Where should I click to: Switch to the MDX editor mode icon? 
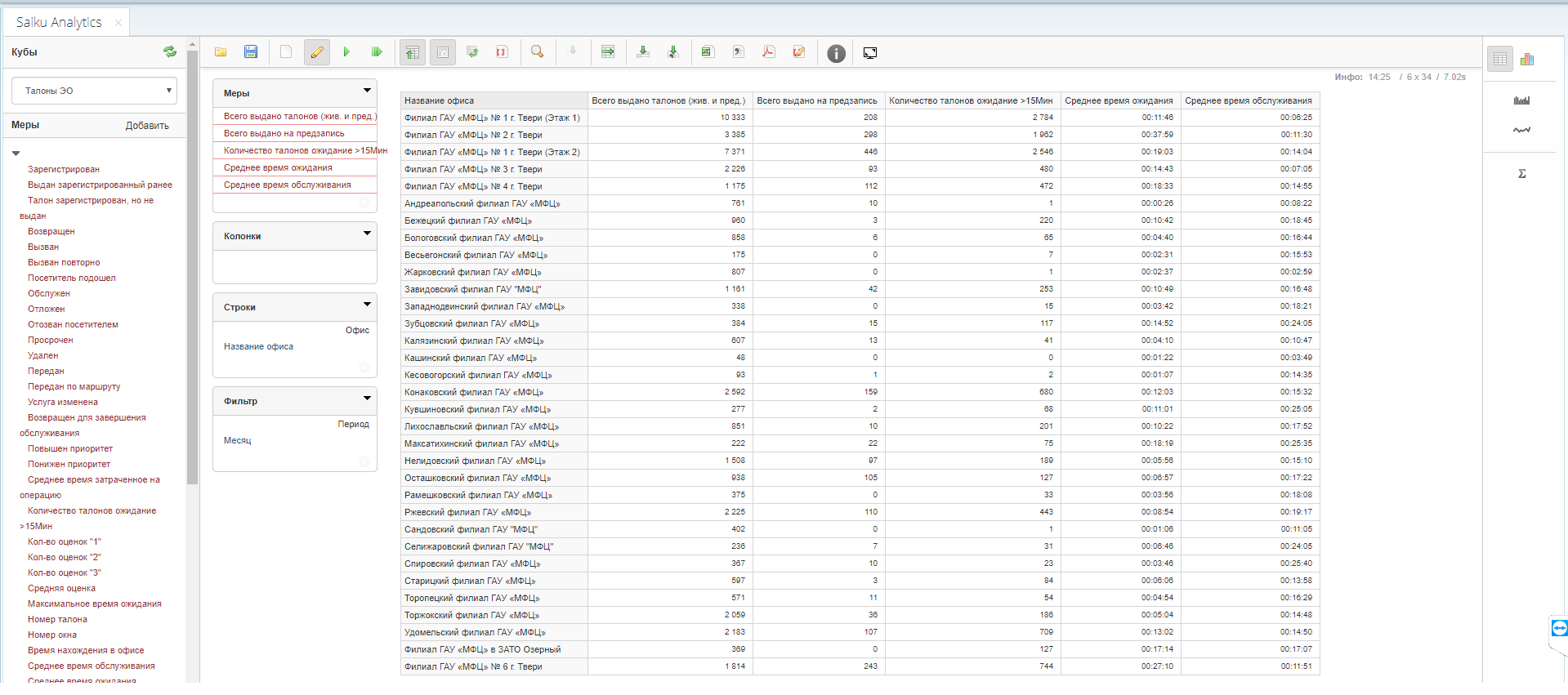click(x=799, y=52)
